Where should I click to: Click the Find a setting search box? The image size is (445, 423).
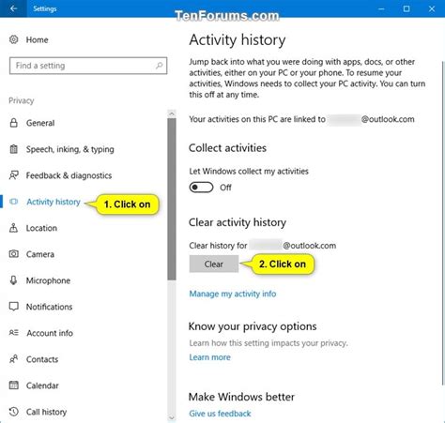88,66
